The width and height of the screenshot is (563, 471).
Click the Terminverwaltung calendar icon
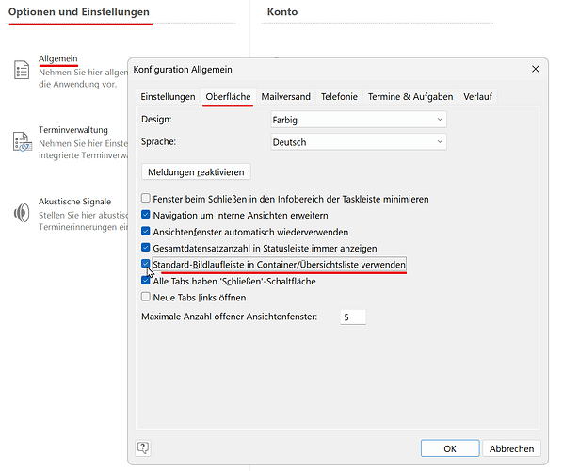pos(22,141)
